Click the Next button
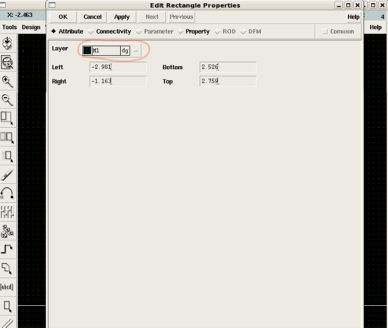Image resolution: width=388 pixels, height=328 pixels. tap(152, 17)
